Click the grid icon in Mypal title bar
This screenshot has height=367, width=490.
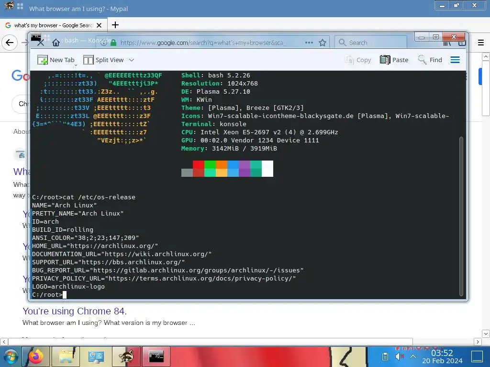(20, 6)
